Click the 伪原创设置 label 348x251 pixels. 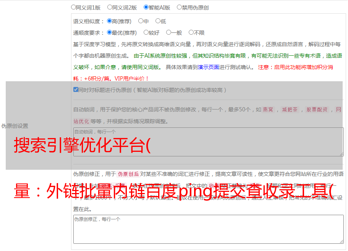pyautogui.click(x=15, y=126)
